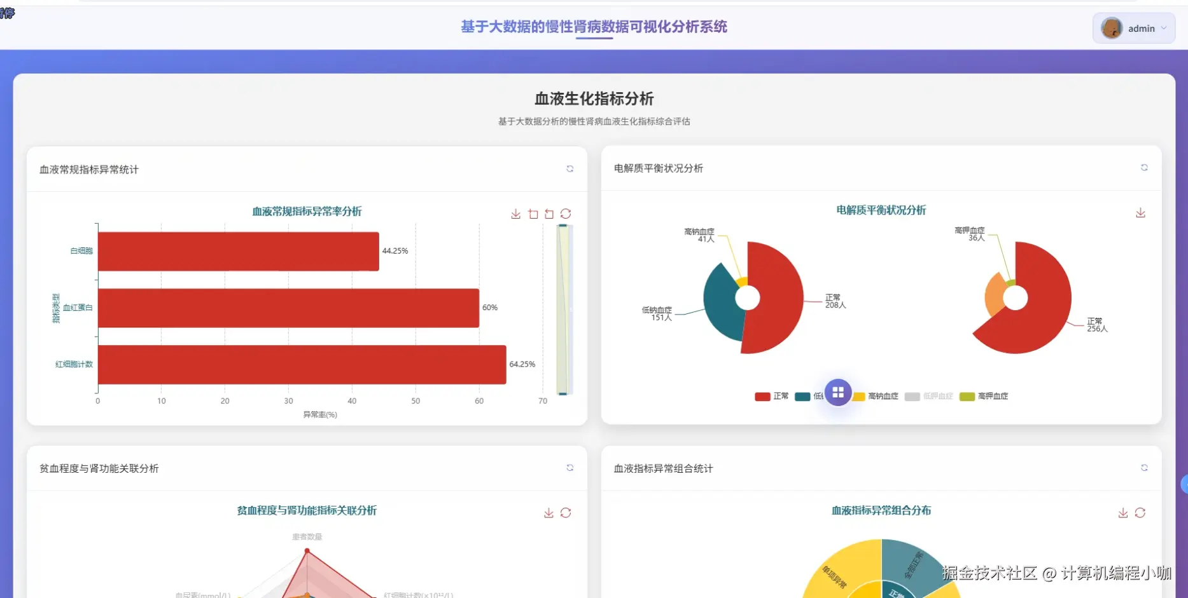Click the red 正常 256人 potassium pie slice
This screenshot has height=598, width=1188.
(x=1044, y=305)
